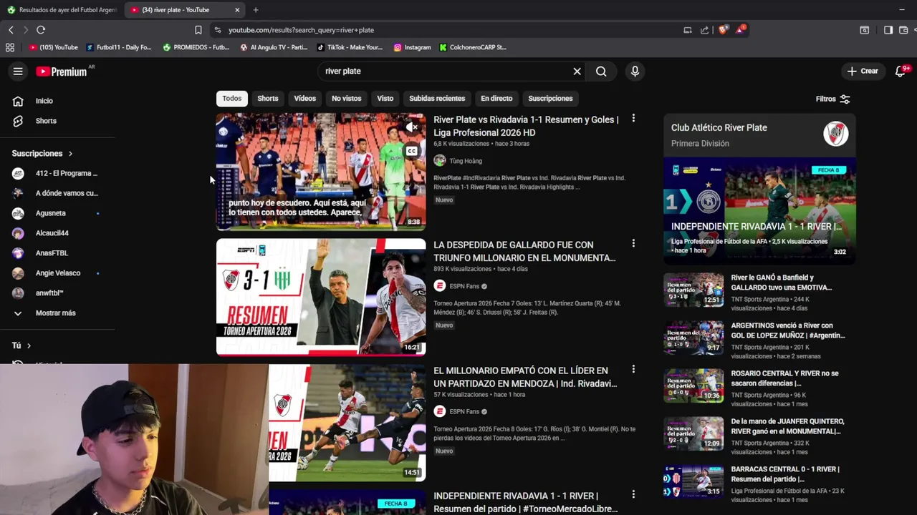The width and height of the screenshot is (917, 515).
Task: Open River le GANÓ a Banfield video
Action: (x=781, y=282)
